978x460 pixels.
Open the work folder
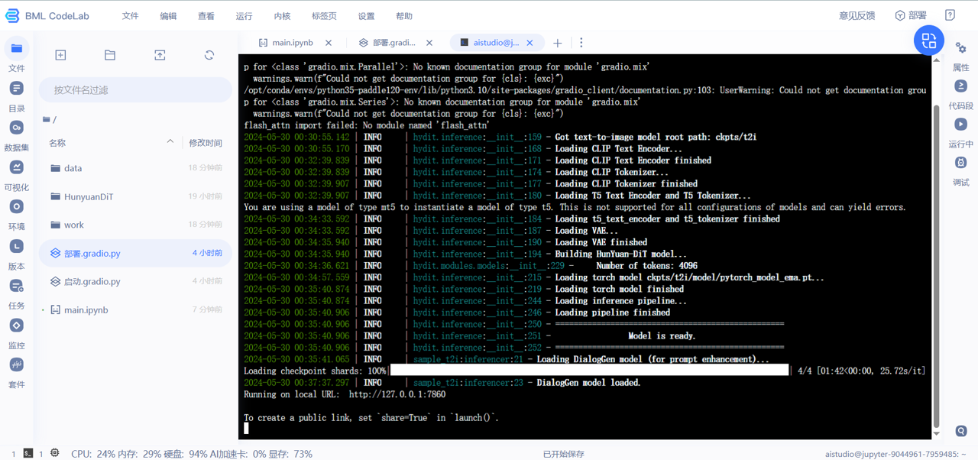[x=135, y=225]
